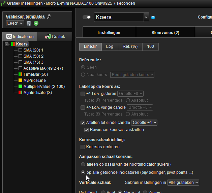
Task: Uncheck Bovenaan koersas vastzetten
Action: 86,130
